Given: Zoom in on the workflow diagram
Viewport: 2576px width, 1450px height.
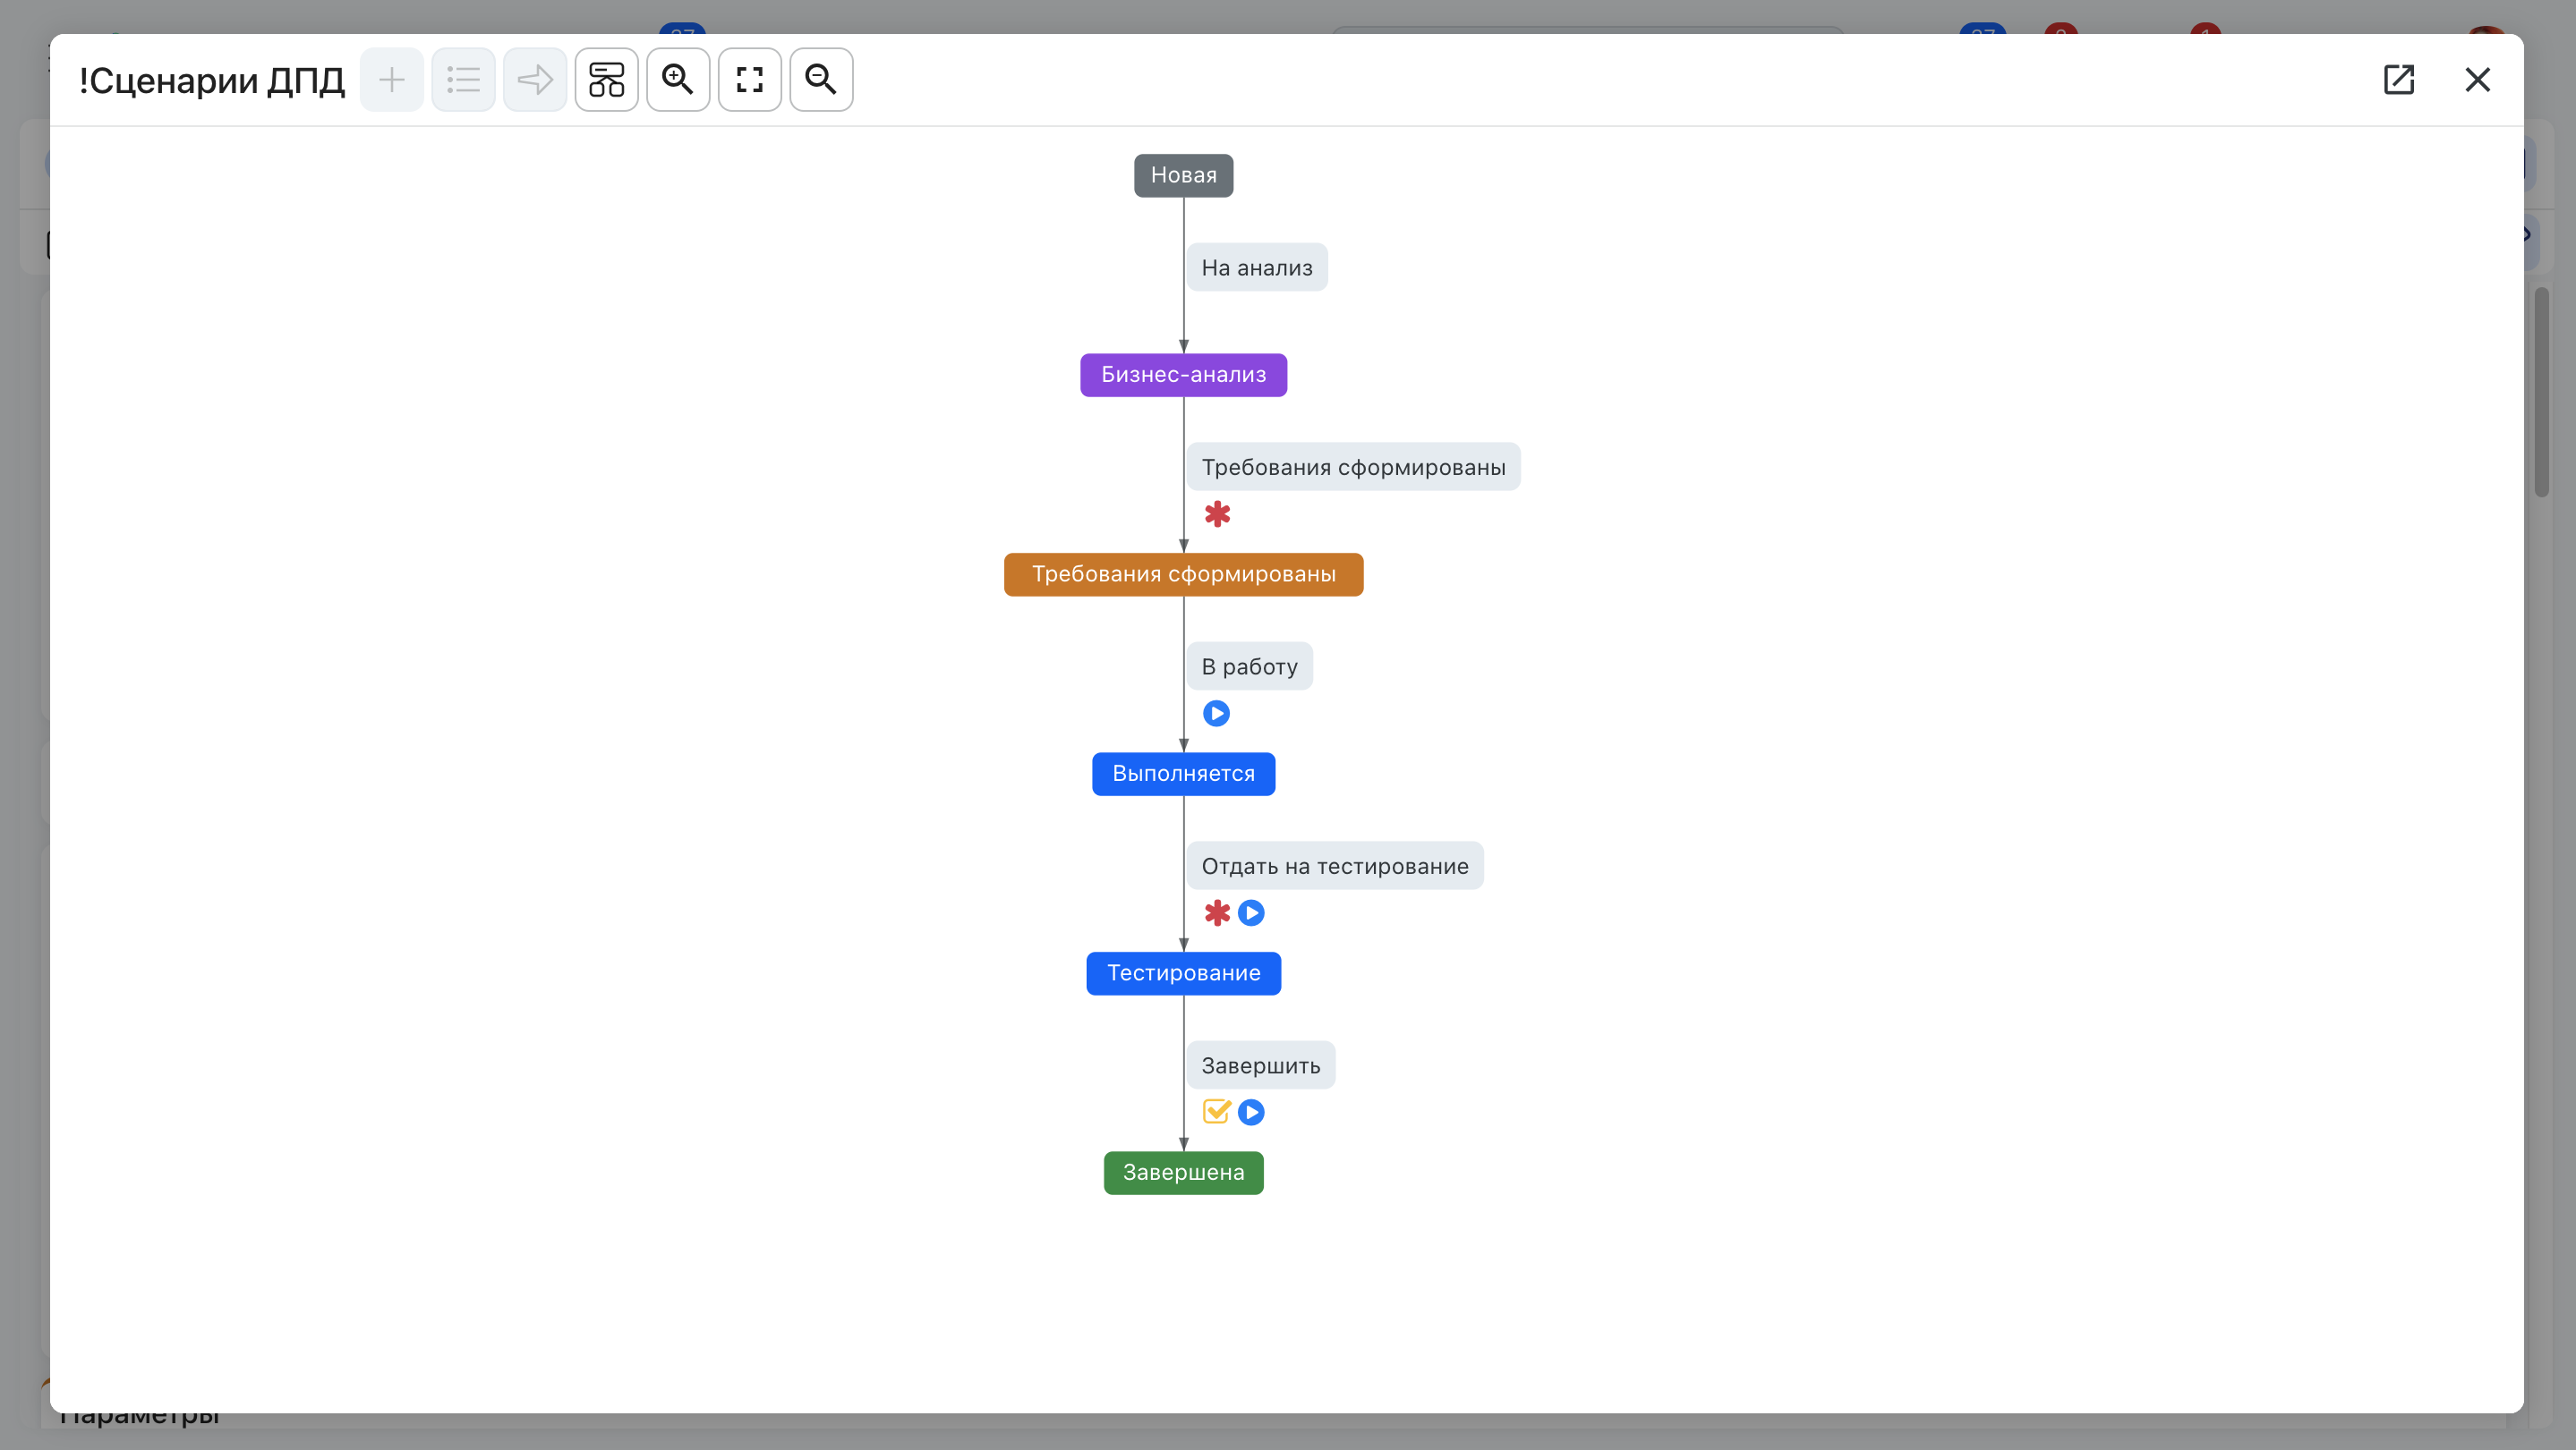Looking at the screenshot, I should pos(678,80).
